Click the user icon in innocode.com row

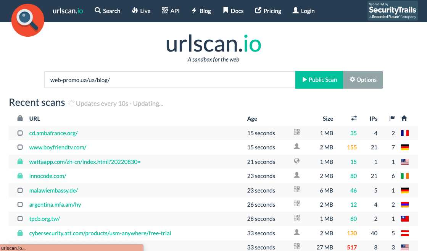297,175
